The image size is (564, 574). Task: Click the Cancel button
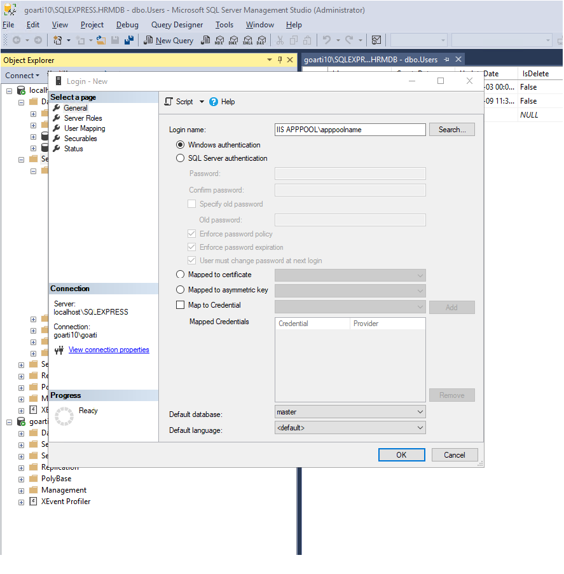(x=455, y=454)
